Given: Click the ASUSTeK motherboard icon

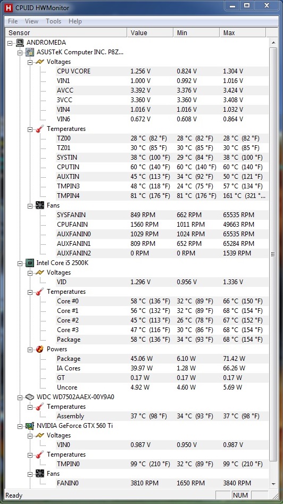Looking at the screenshot, I should click(30, 52).
